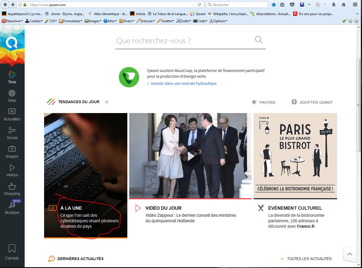
Task: Open Carnets bookmark icon in sidebar
Action: [x=12, y=252]
